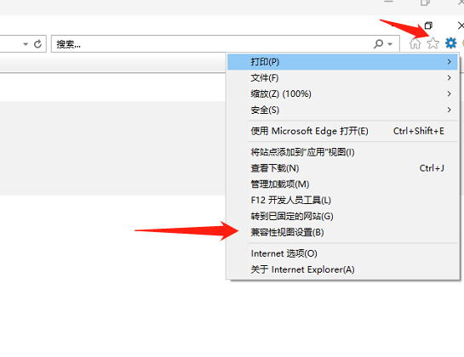The width and height of the screenshot is (464, 357).
Task: Expand the 文件(F) submenu arrow
Action: pos(450,77)
